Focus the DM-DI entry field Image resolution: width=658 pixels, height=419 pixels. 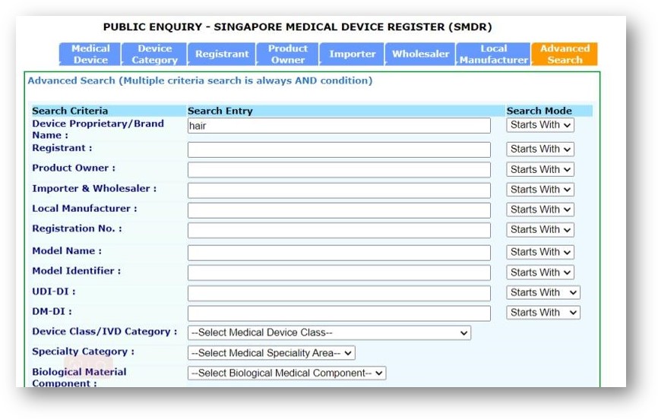[x=339, y=313]
